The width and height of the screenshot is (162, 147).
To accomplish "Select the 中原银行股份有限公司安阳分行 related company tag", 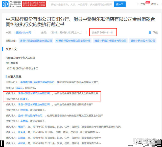I will tap(73, 41).
